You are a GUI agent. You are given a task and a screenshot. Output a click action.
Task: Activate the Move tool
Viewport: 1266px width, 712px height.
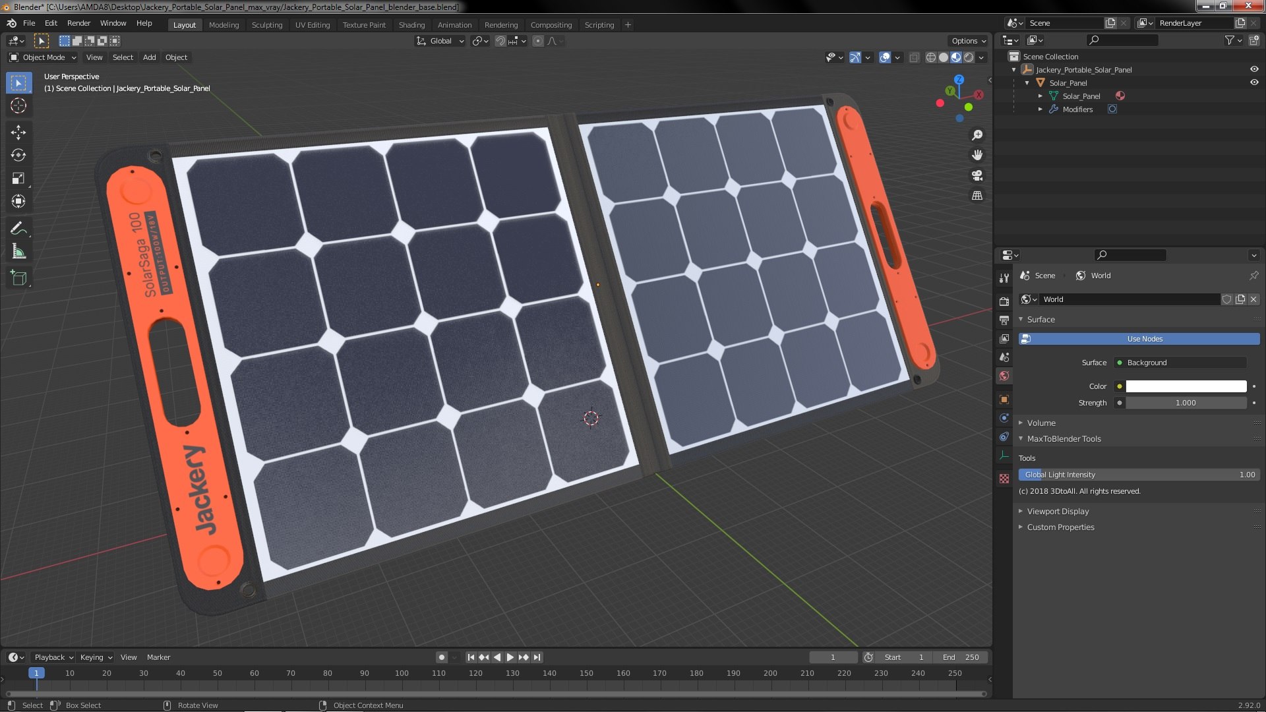(18, 133)
